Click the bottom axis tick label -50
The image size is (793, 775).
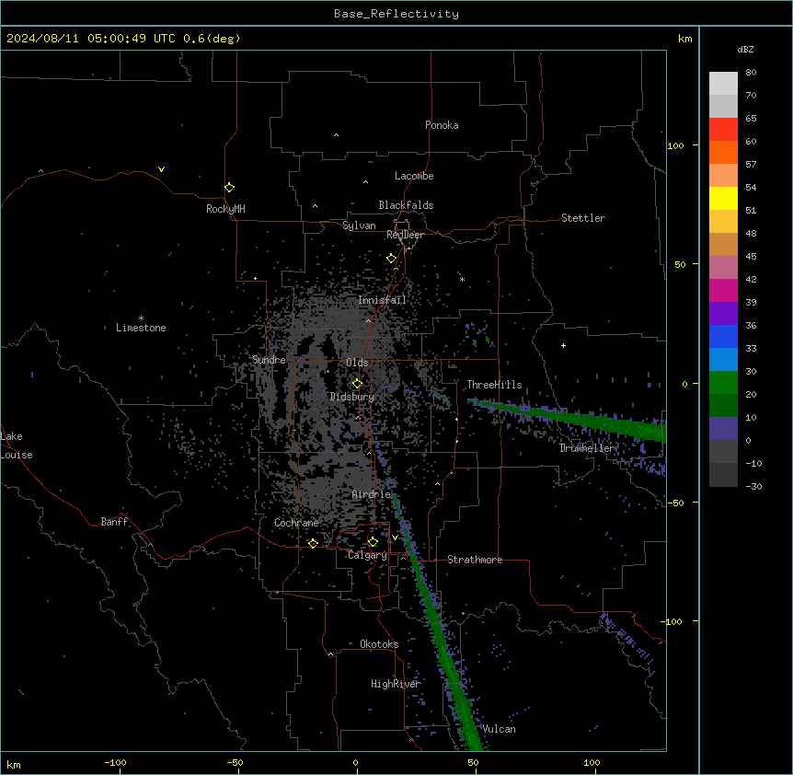pyautogui.click(x=235, y=762)
